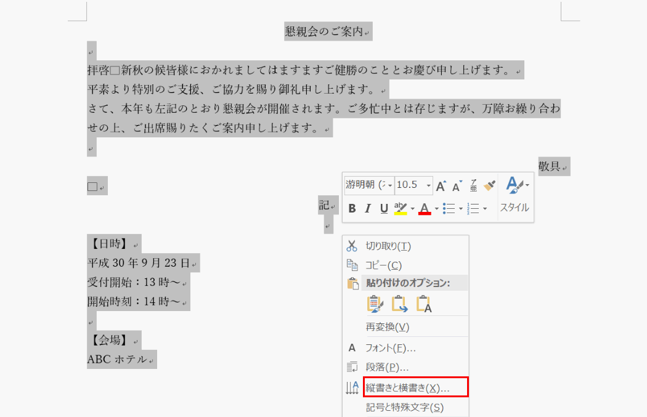The width and height of the screenshot is (647, 417).
Task: Click the Cut scissors icon
Action: 351,246
